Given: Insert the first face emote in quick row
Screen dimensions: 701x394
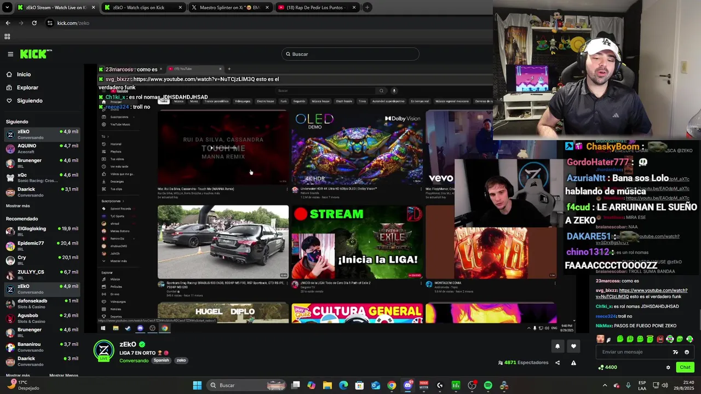Looking at the screenshot, I should pyautogui.click(x=601, y=339).
